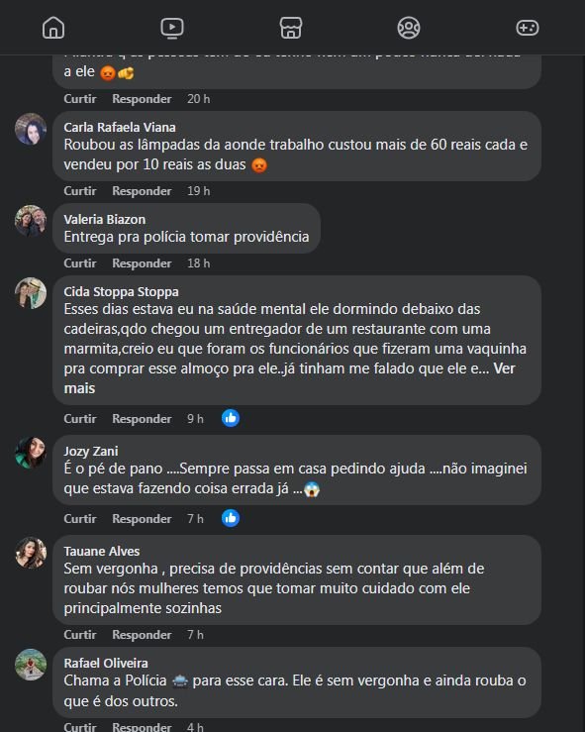Open the Home feed icon
585x732 pixels.
point(53,28)
